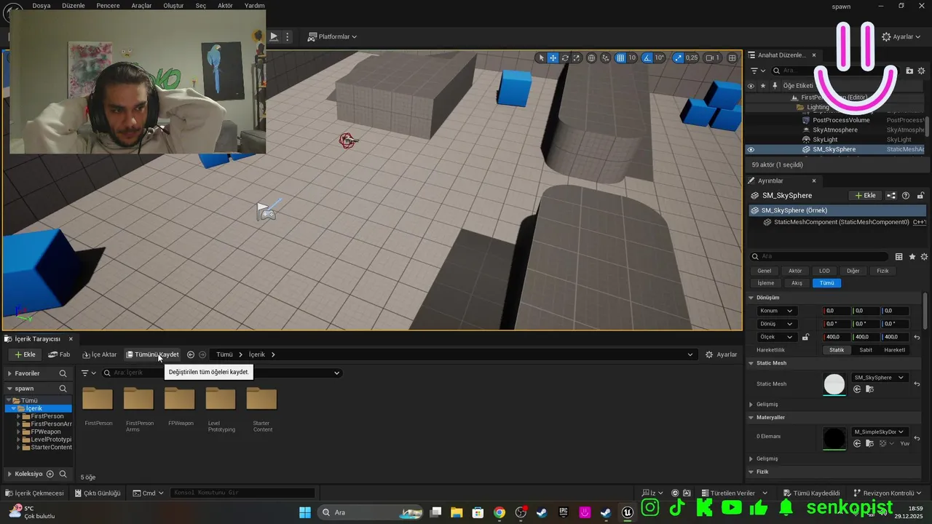This screenshot has height=524, width=932.
Task: Go back in content browser history
Action: 191,354
